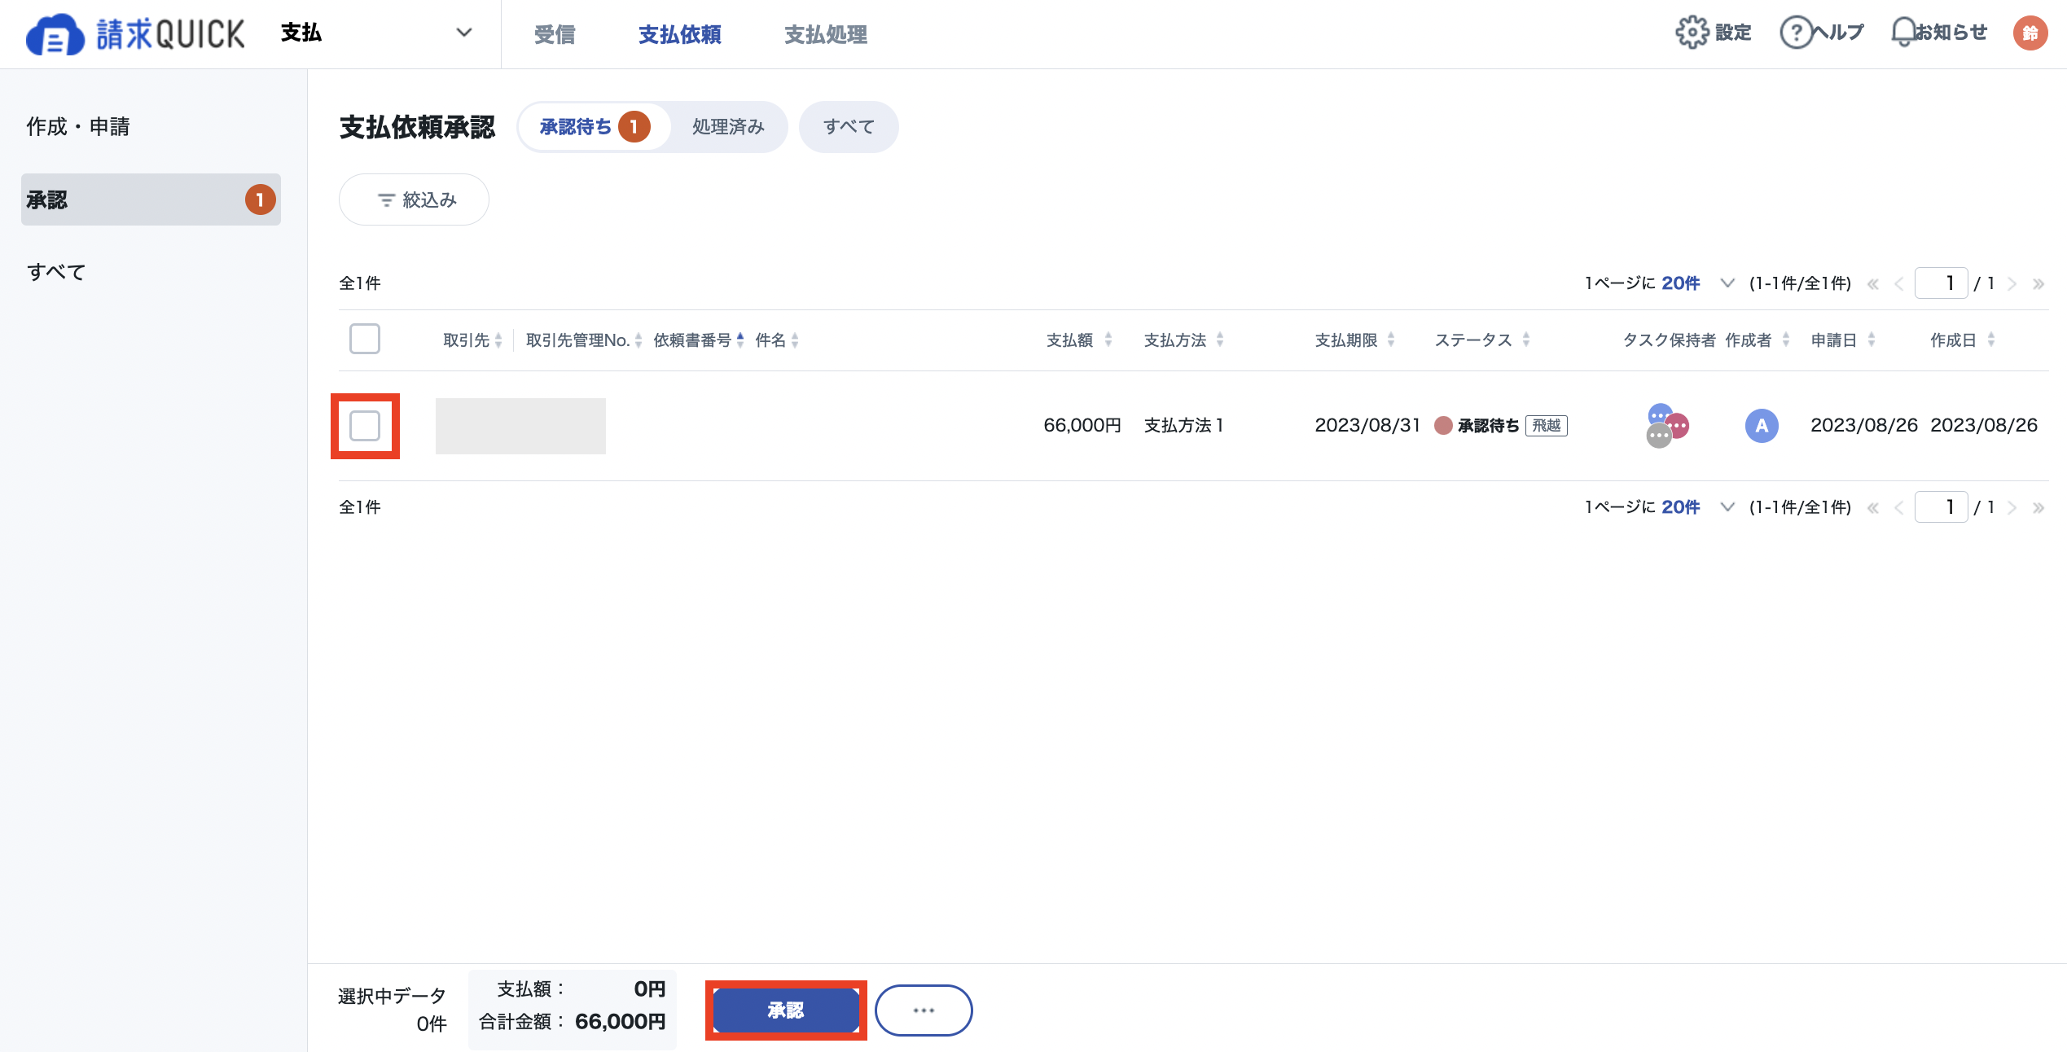Sort by 支払額 column
Screen dimensions: 2067x1052
[x=1108, y=340]
